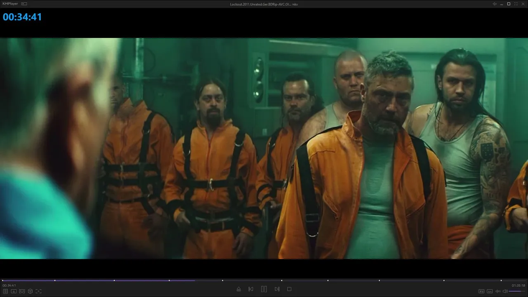Click the Lockout.2011 file title text
The image size is (528, 297).
point(264,4)
